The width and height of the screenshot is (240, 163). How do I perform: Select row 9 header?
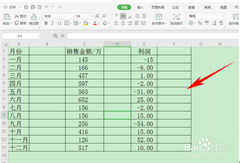pyautogui.click(x=4, y=115)
